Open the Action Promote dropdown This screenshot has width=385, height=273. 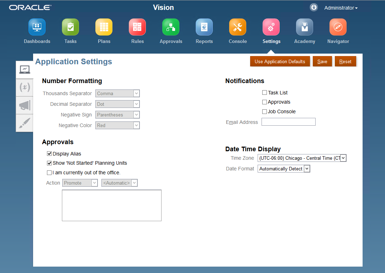pos(80,183)
